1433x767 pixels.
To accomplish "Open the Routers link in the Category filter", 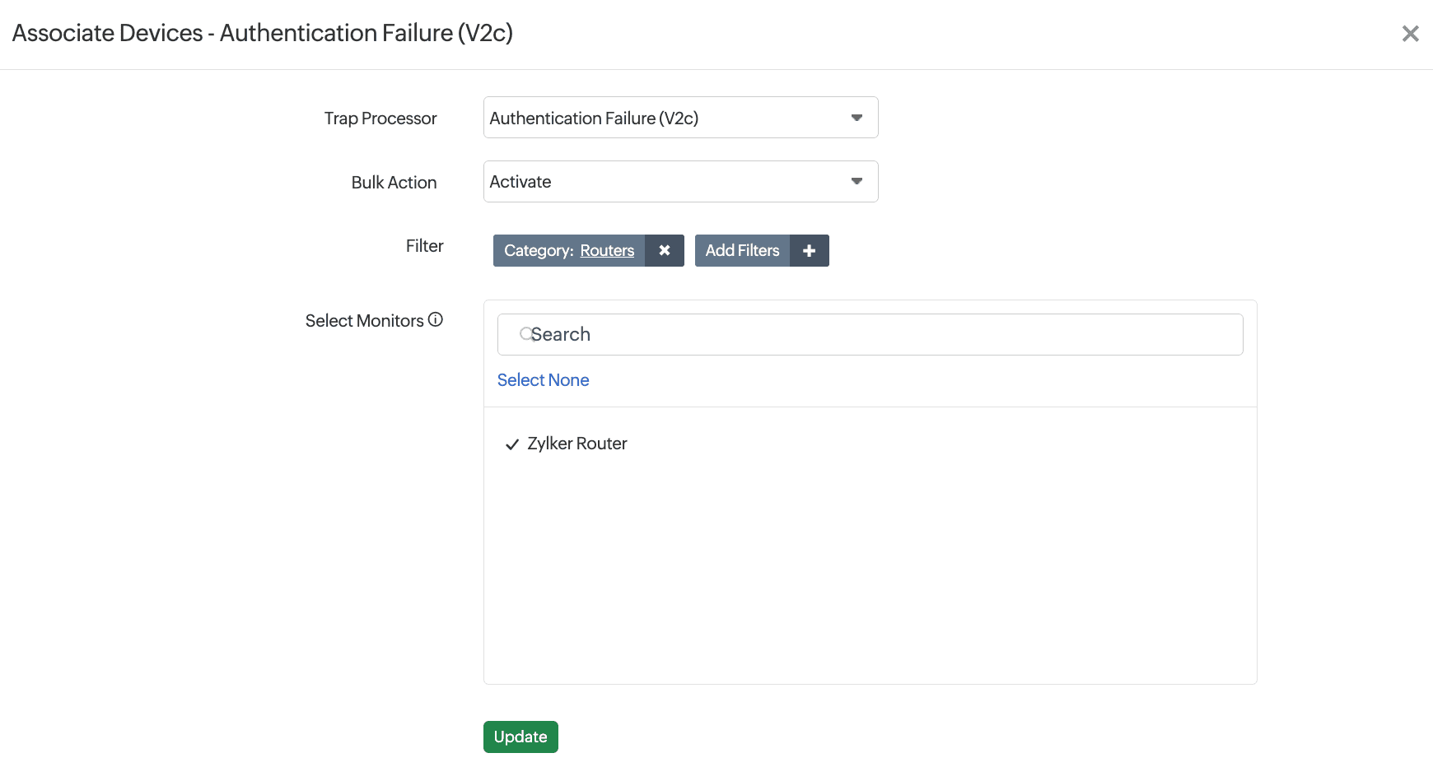I will pos(607,251).
